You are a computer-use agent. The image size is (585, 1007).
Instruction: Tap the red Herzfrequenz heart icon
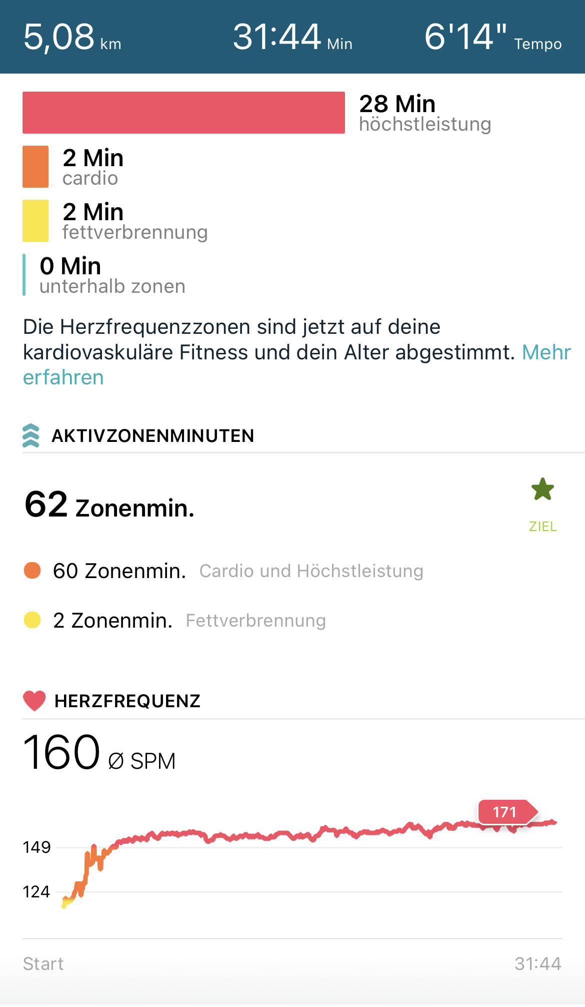click(34, 701)
